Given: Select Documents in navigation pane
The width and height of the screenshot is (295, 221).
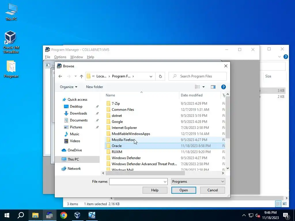Looking at the screenshot, I should (79, 120).
